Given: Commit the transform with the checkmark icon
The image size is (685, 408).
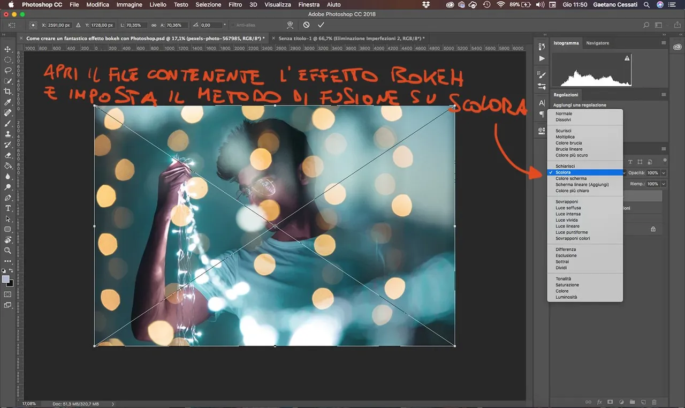Looking at the screenshot, I should [321, 25].
